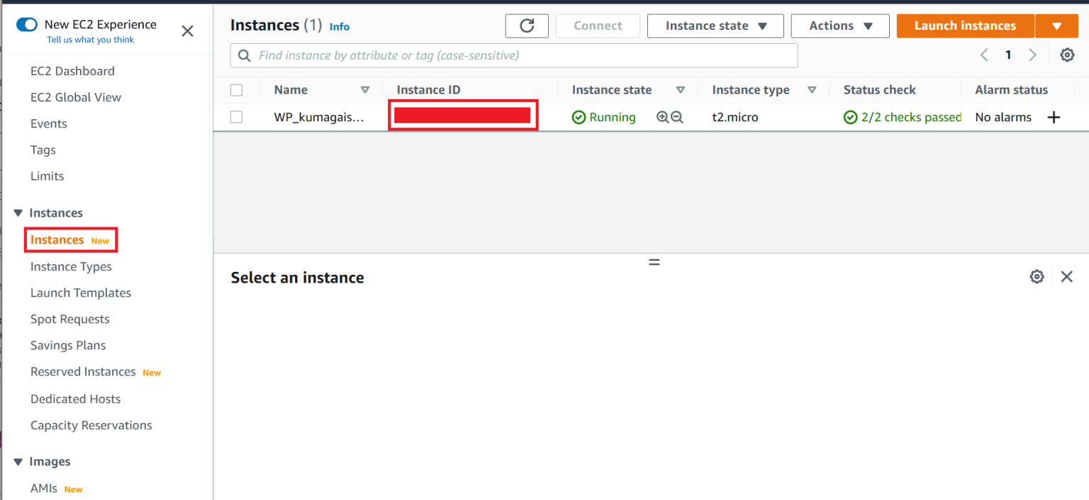Click the zoom-in magnifier next to Running state

point(662,117)
